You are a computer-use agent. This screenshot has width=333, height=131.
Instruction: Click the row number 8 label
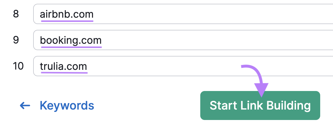point(16,14)
